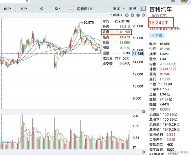Click the tooltip 振幅 5.38 row
The width and height of the screenshot is (191, 155).
[116, 53]
